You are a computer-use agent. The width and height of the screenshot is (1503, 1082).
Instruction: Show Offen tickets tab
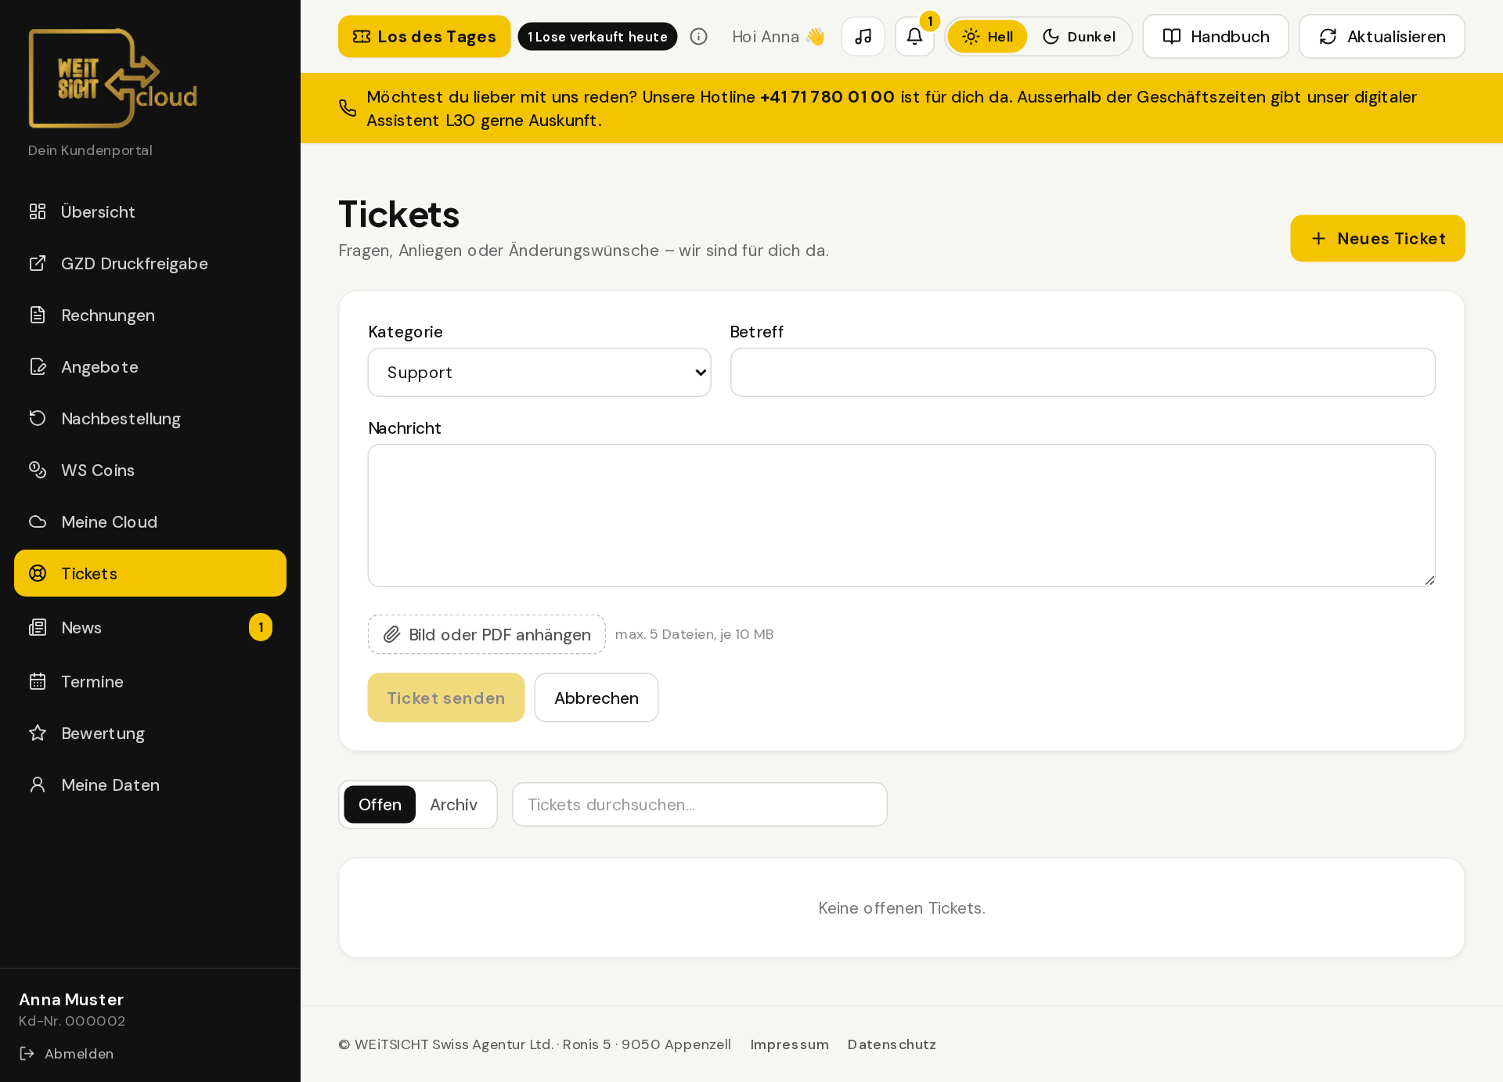[x=380, y=804]
